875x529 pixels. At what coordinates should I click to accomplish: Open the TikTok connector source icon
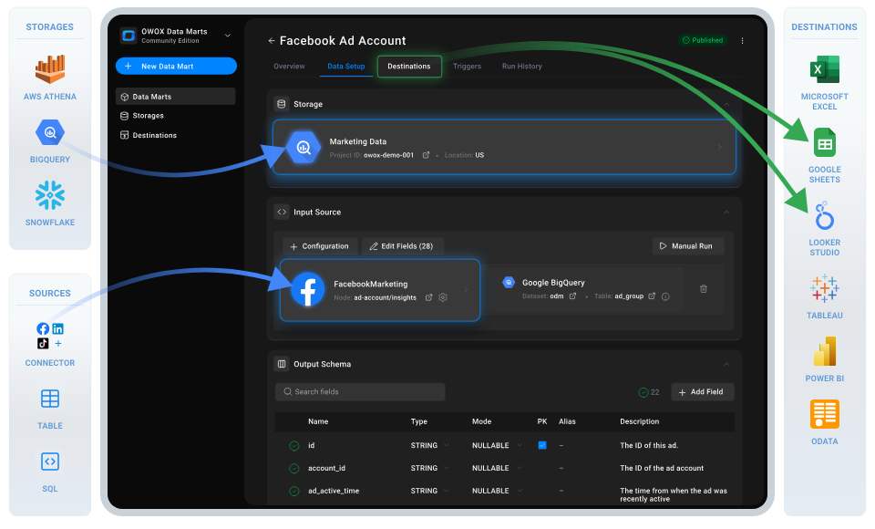43,343
